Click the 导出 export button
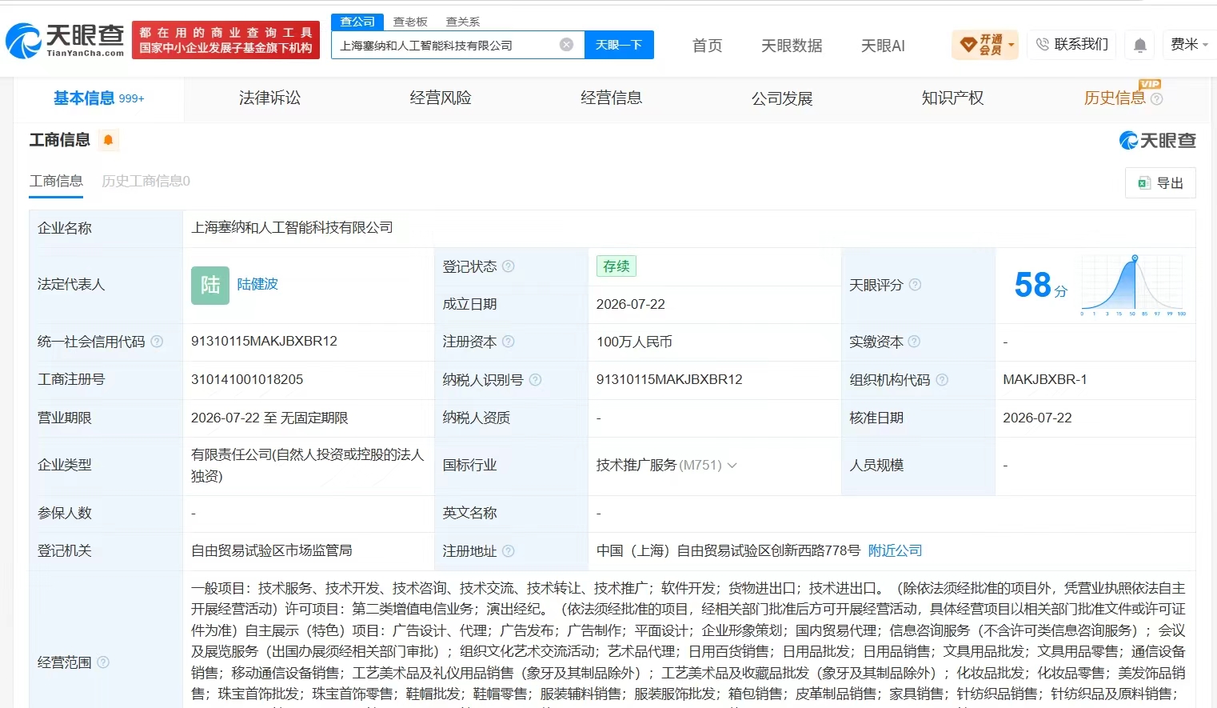The image size is (1217, 708). (x=1160, y=183)
